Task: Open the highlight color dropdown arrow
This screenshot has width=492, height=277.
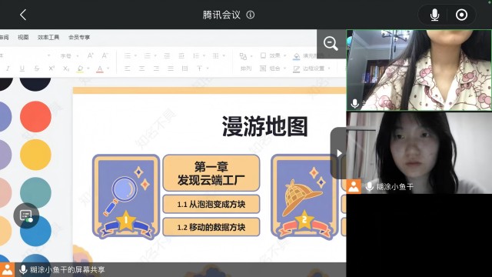Action: (88, 68)
